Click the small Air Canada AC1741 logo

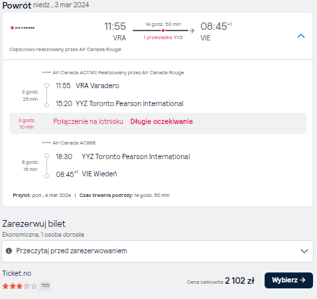[x=46, y=72]
